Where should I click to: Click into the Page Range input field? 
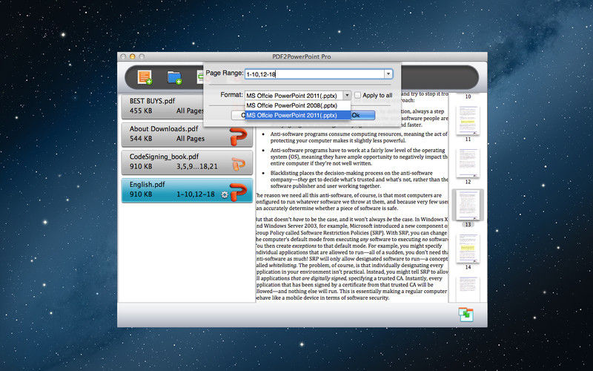point(314,73)
